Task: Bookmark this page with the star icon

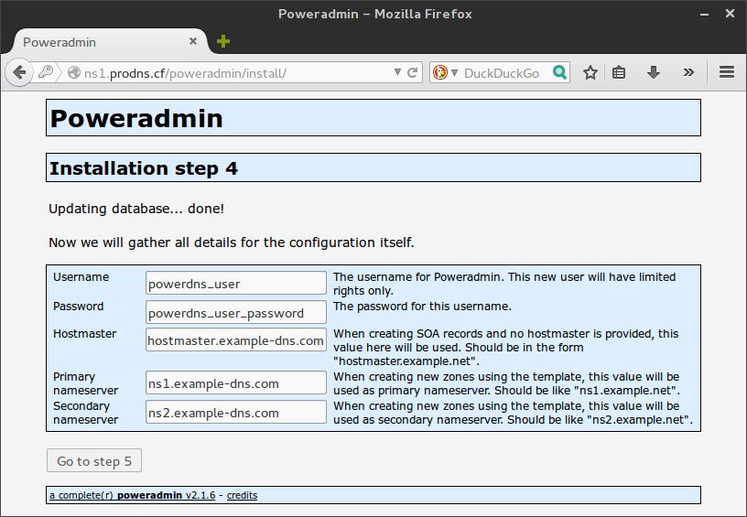Action: point(590,72)
